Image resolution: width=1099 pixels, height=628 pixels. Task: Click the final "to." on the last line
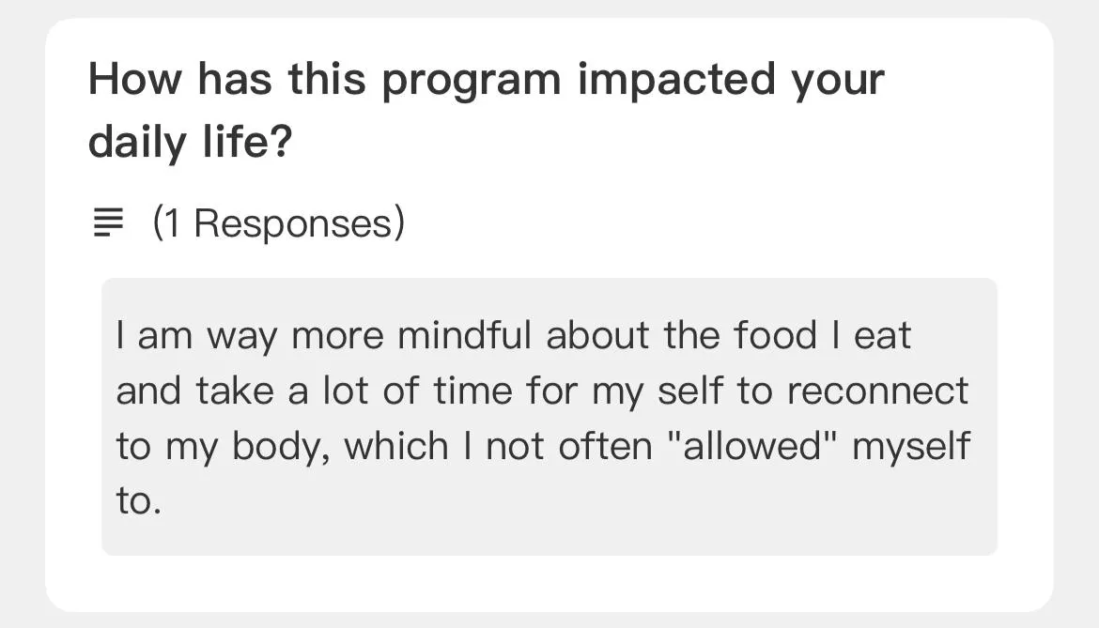(139, 501)
